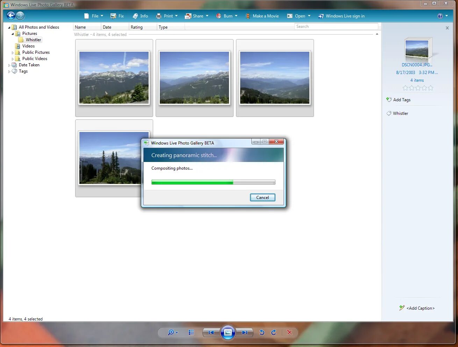Viewport: 458px width, 347px height.
Task: Collapse the Pictures tree node
Action: [13, 34]
